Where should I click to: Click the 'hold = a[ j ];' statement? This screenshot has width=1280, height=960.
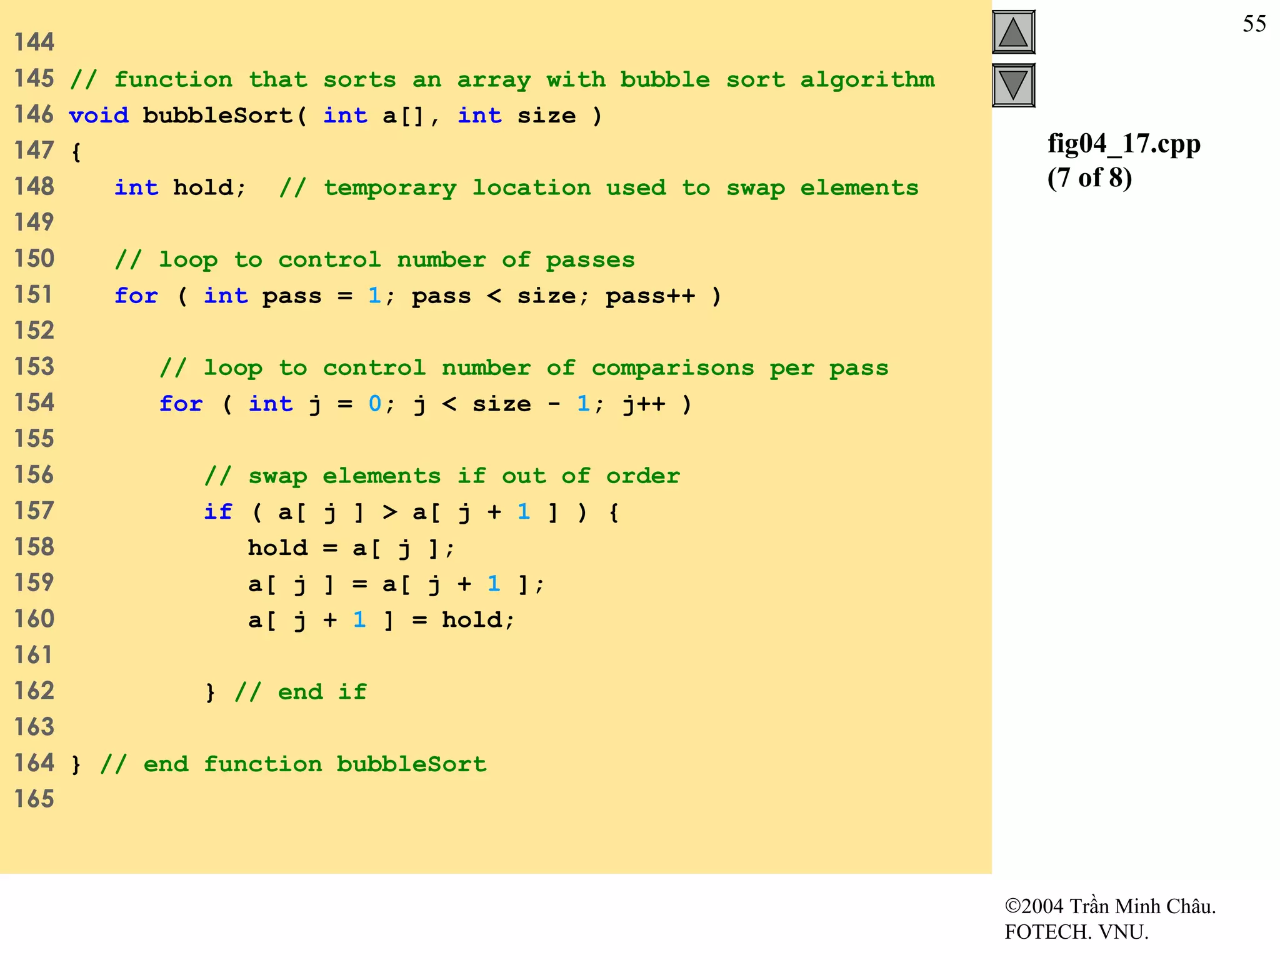click(351, 548)
